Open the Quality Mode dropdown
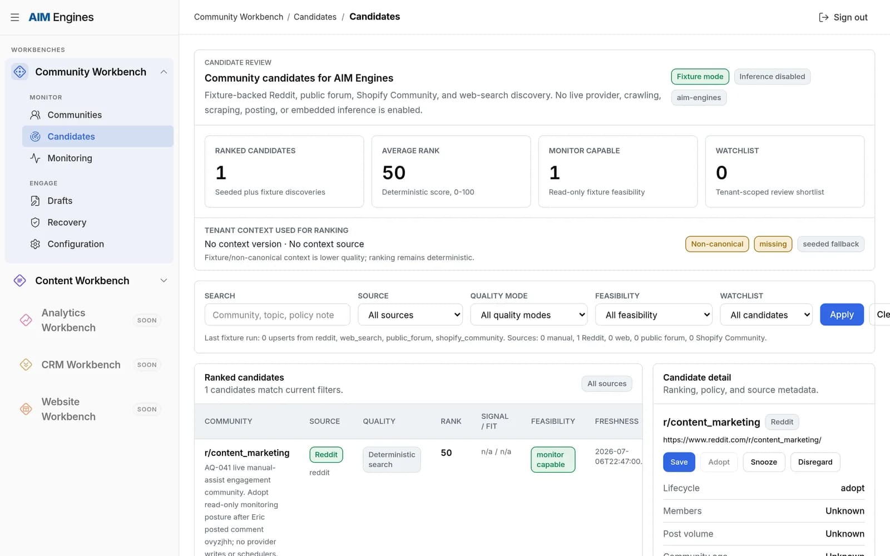890x556 pixels. click(x=529, y=315)
